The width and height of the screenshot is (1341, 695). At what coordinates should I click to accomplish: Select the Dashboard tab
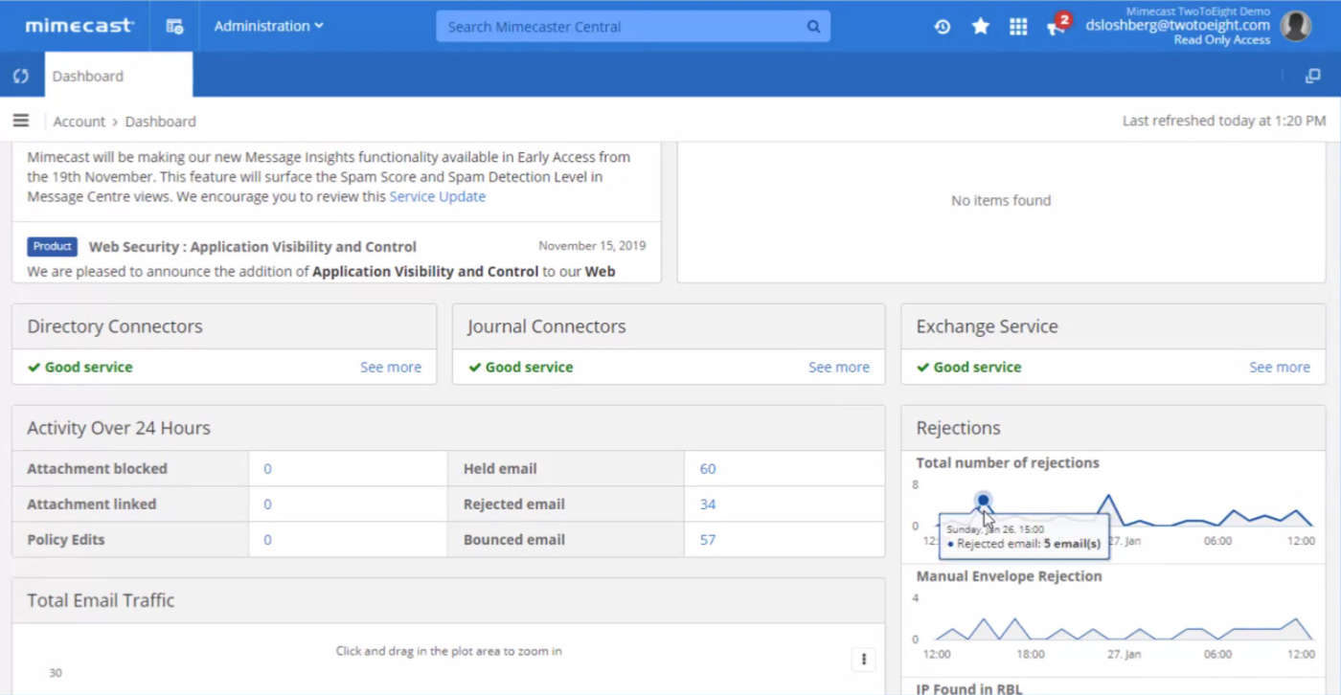[88, 77]
